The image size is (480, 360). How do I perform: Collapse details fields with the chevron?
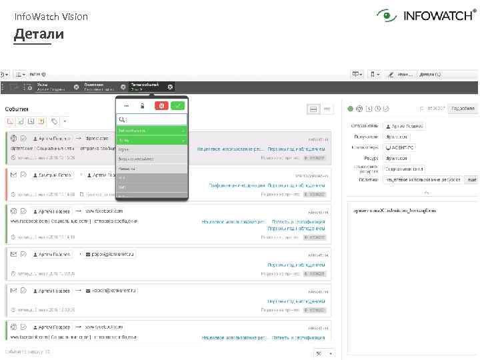click(427, 193)
